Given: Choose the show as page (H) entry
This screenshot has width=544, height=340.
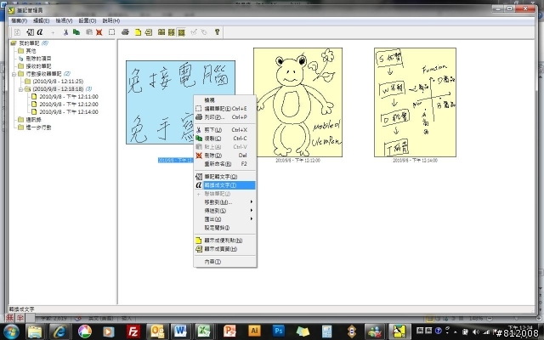Looking at the screenshot, I should (x=225, y=249).
